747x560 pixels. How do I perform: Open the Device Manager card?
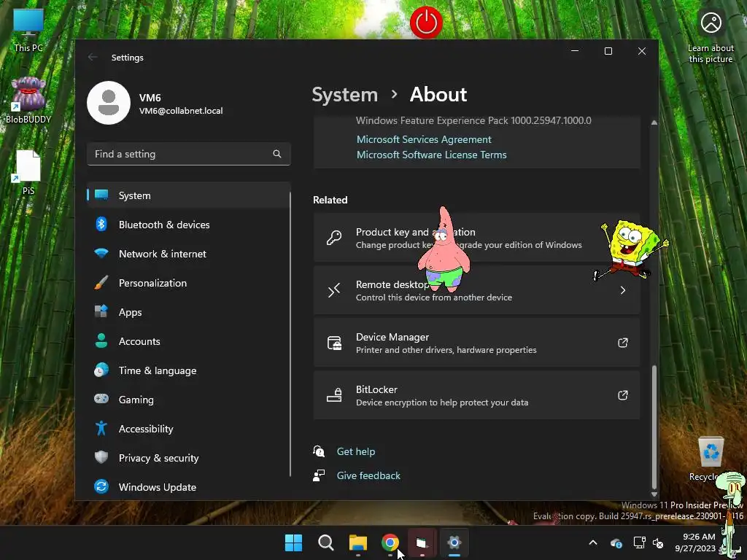point(476,343)
